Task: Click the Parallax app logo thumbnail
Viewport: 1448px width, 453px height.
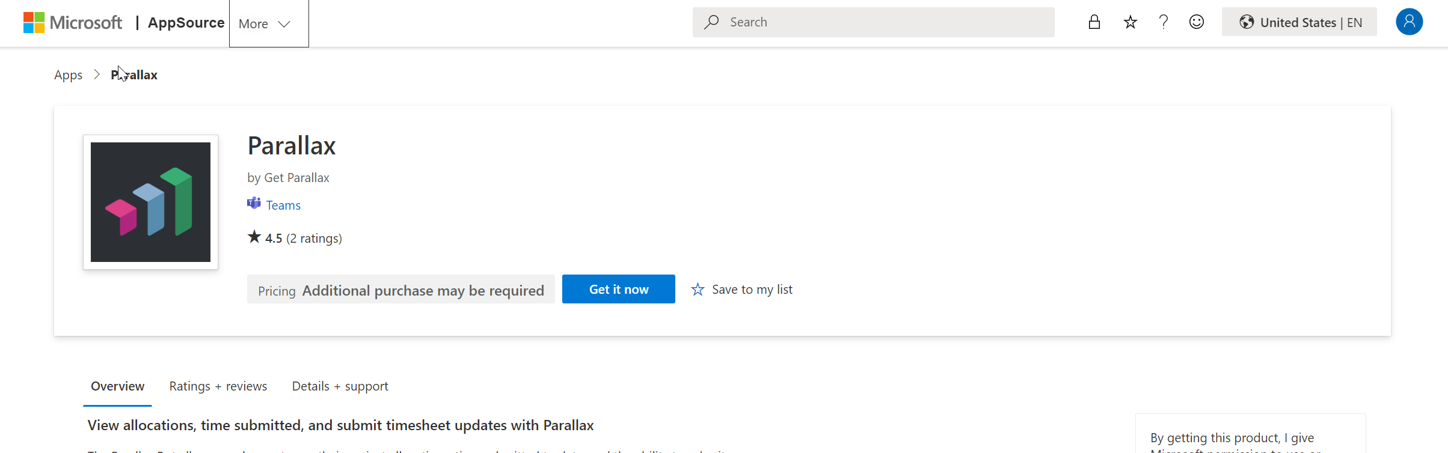Action: coord(150,202)
